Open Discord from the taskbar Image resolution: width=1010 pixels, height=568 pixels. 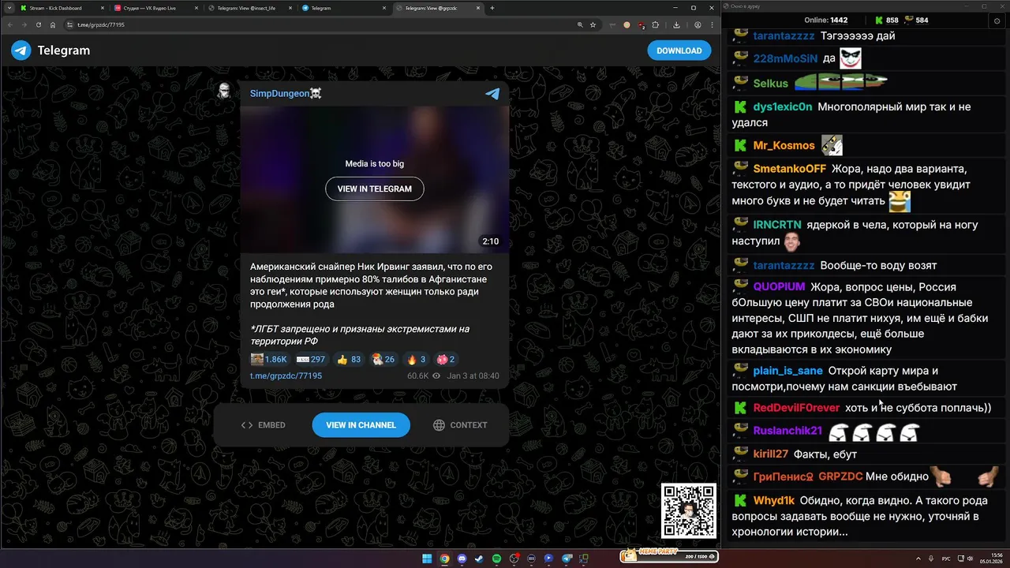tap(462, 559)
